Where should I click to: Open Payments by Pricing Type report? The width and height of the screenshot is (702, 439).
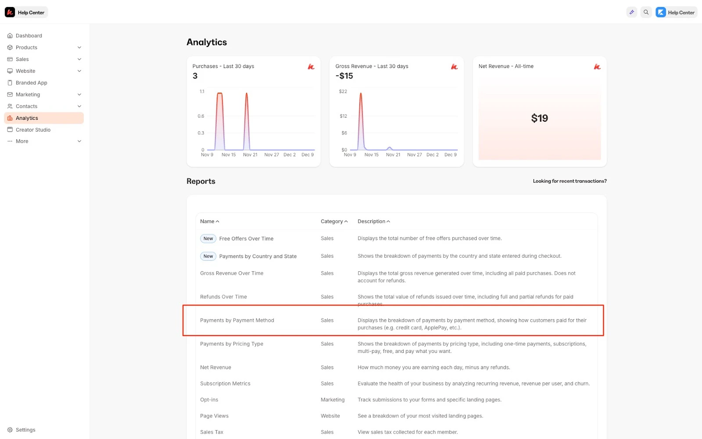(x=232, y=344)
